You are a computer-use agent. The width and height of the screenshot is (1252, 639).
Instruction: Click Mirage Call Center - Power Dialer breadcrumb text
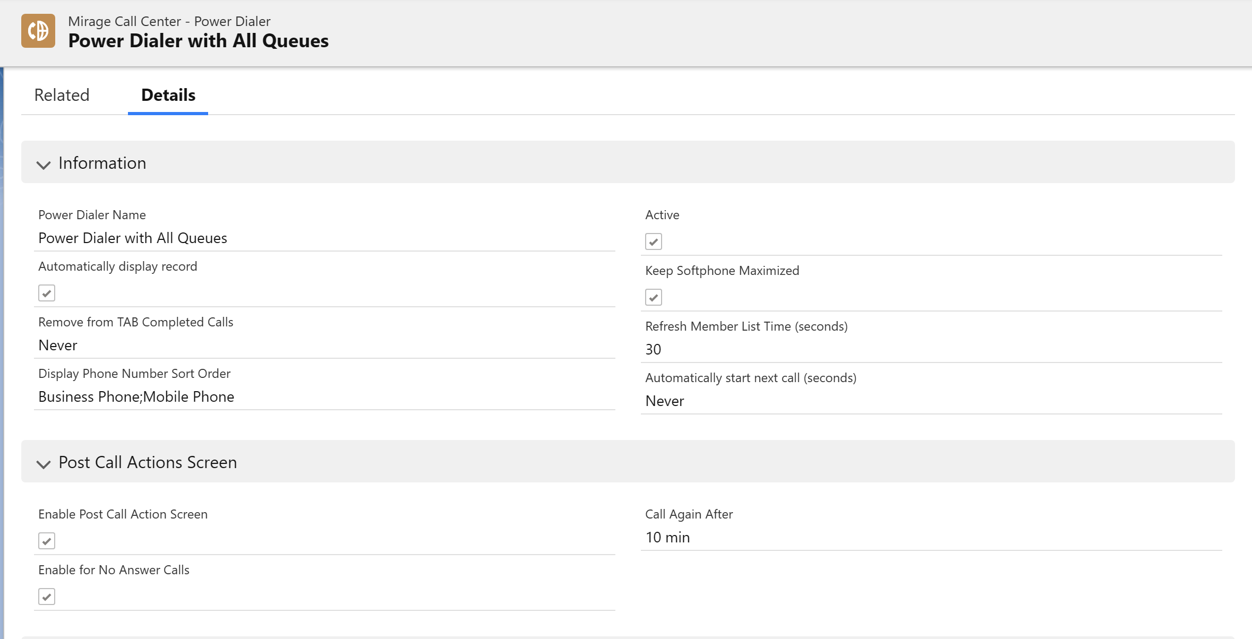point(169,21)
